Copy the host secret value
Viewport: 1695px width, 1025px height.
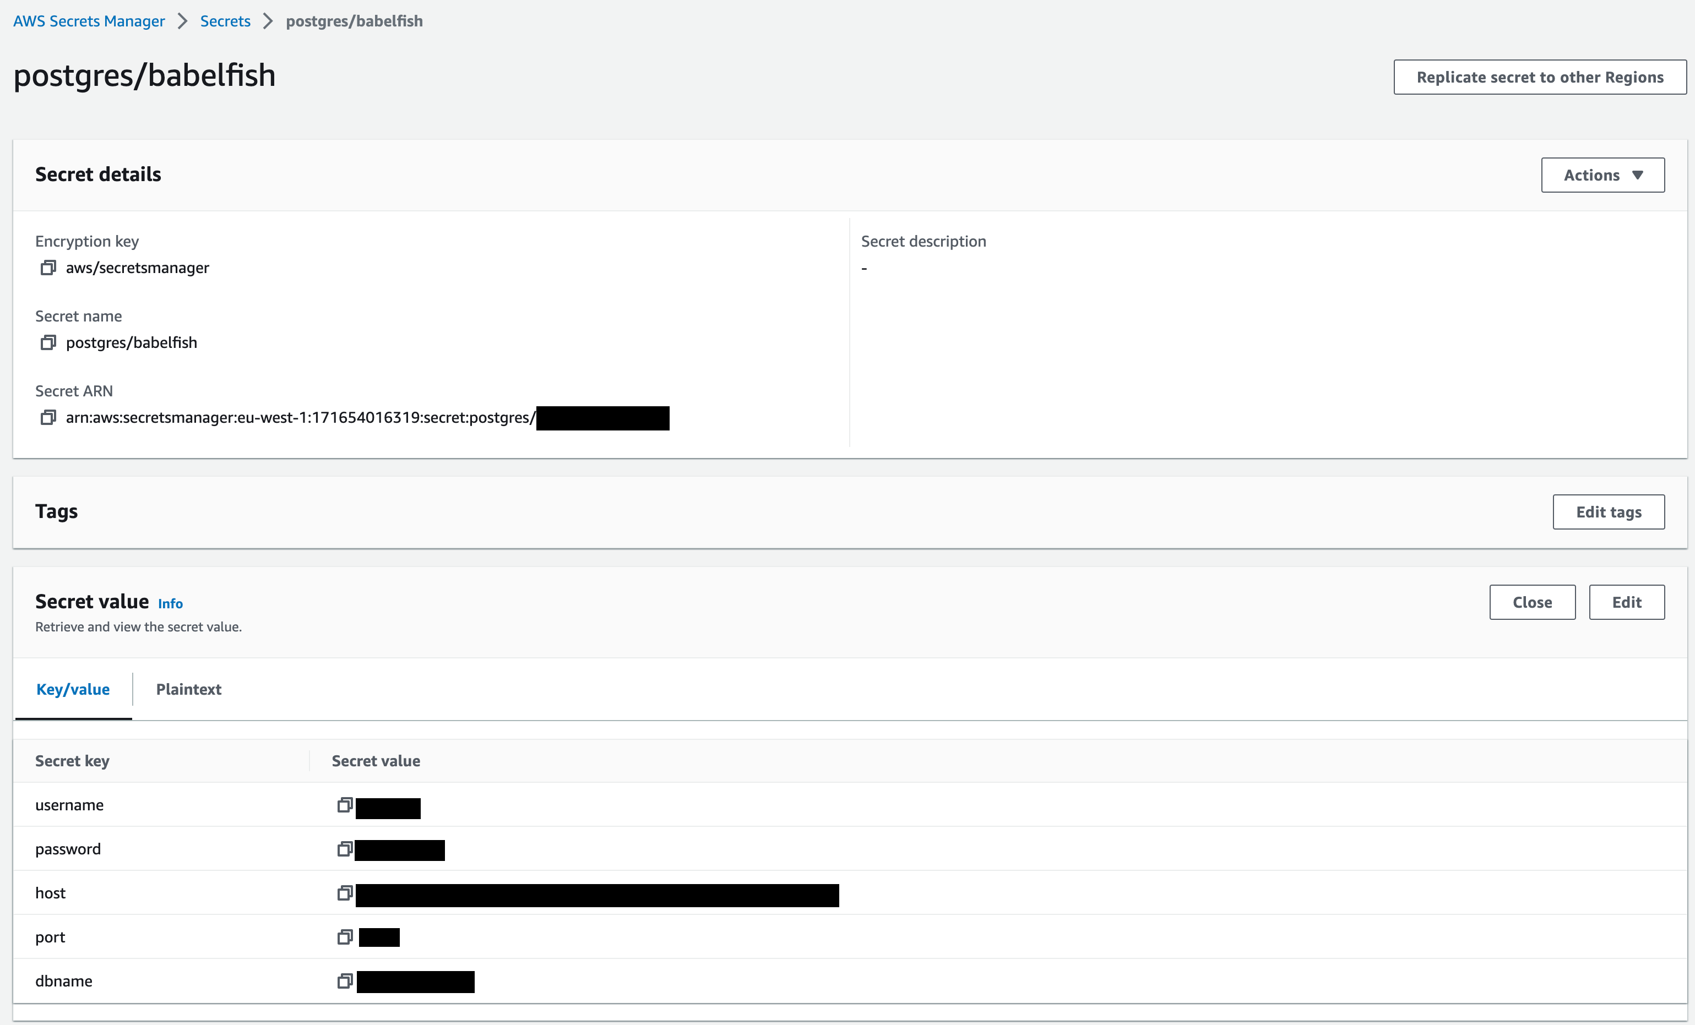point(345,893)
